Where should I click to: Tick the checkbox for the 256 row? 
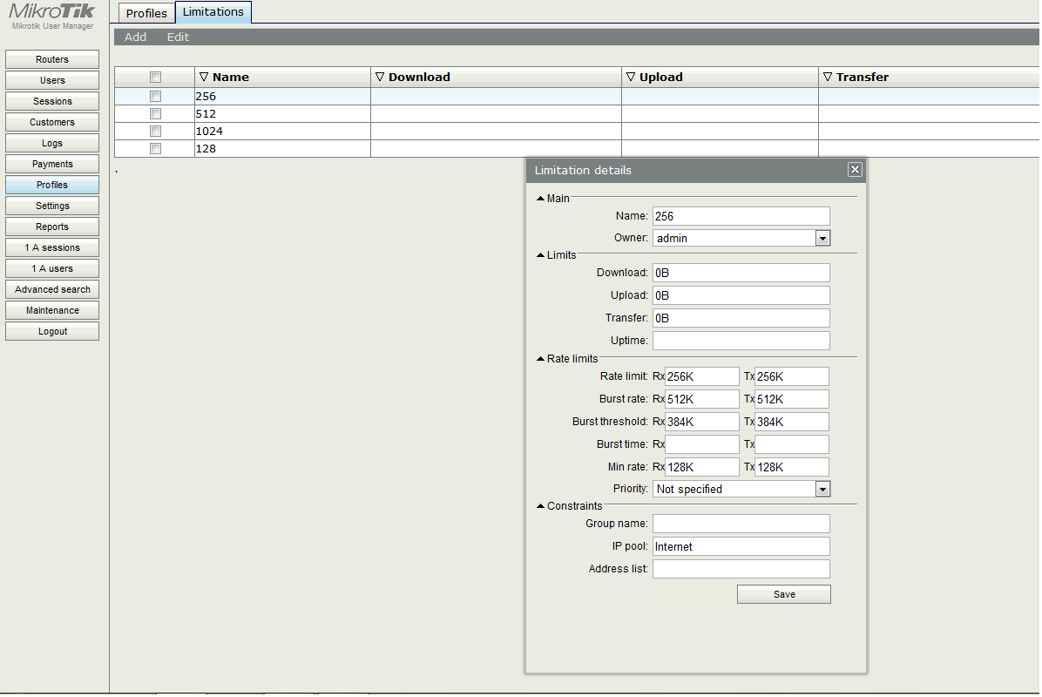pos(155,96)
